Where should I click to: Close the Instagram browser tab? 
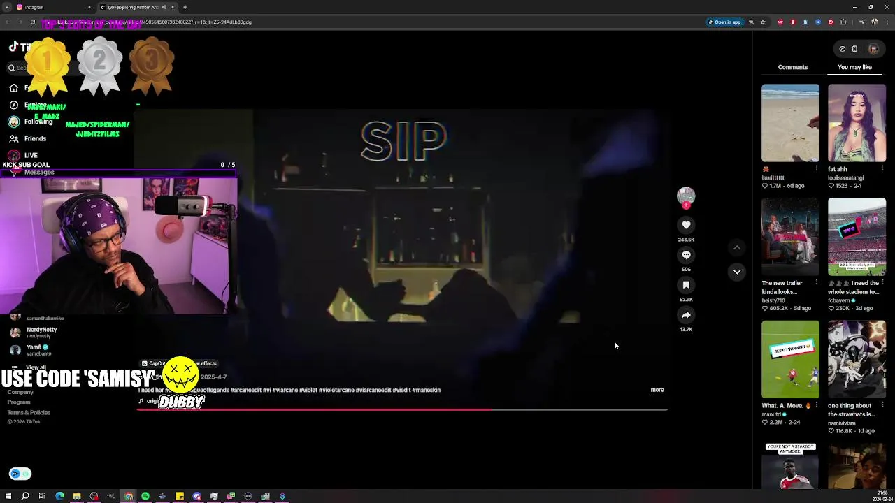click(x=89, y=7)
